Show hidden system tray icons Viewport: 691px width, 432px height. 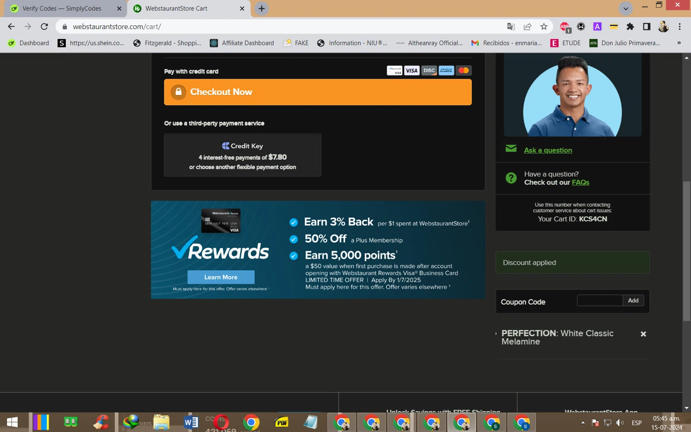(x=583, y=422)
